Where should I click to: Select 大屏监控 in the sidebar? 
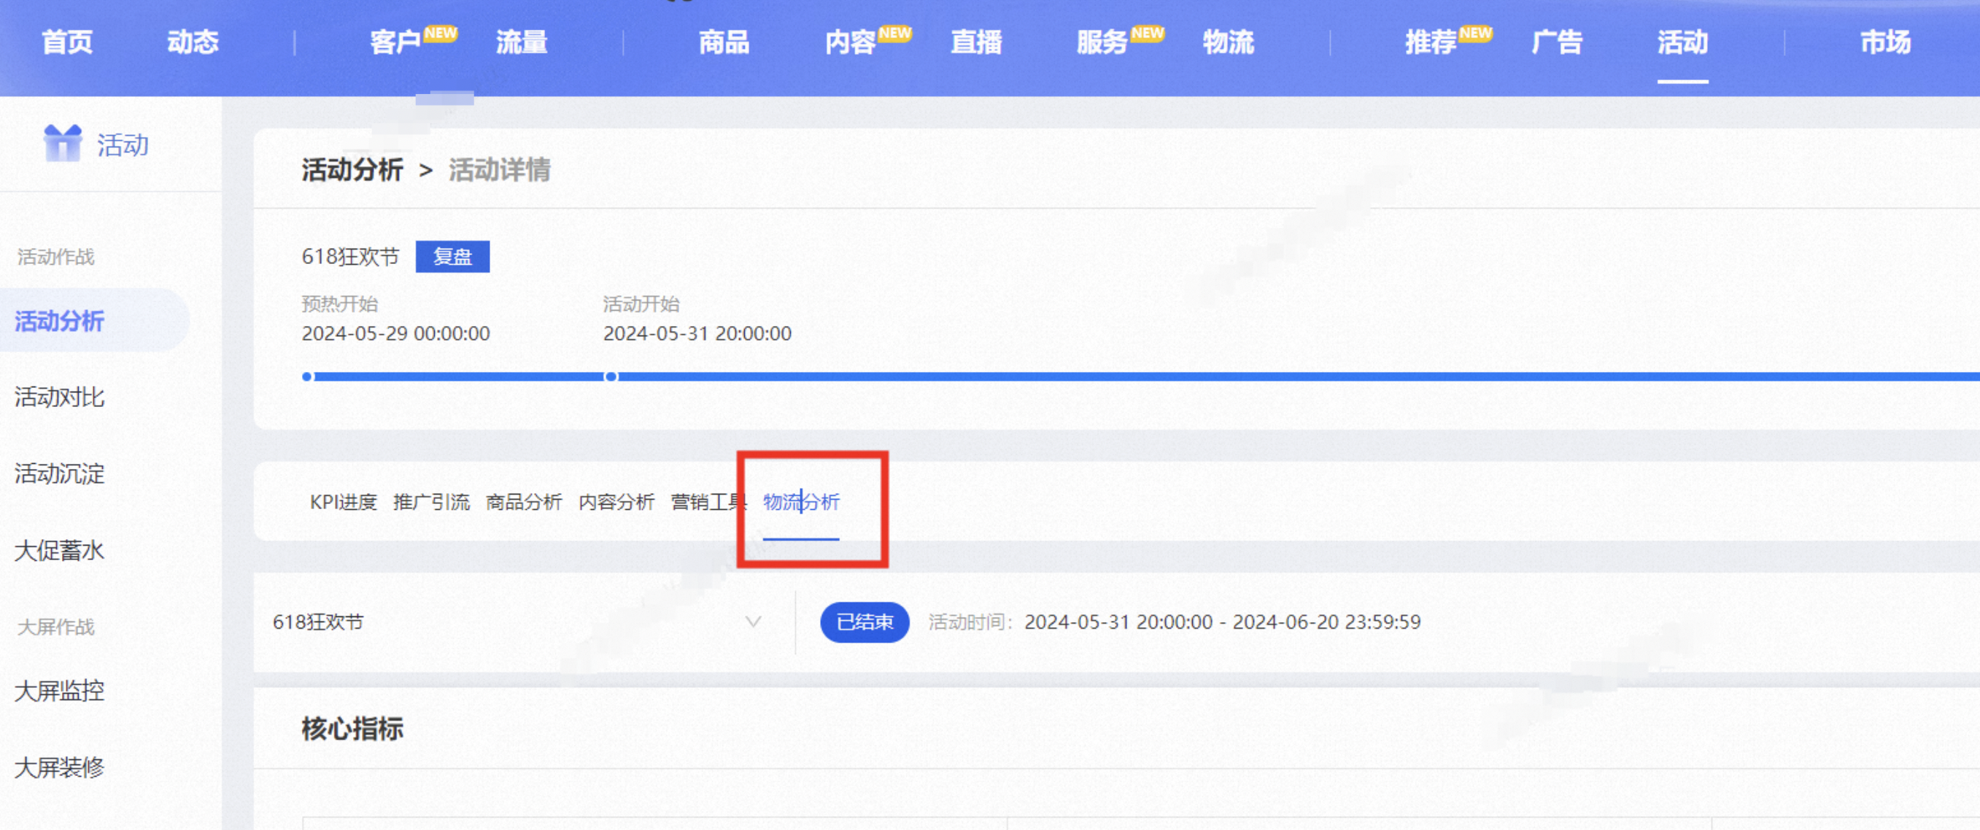click(59, 691)
